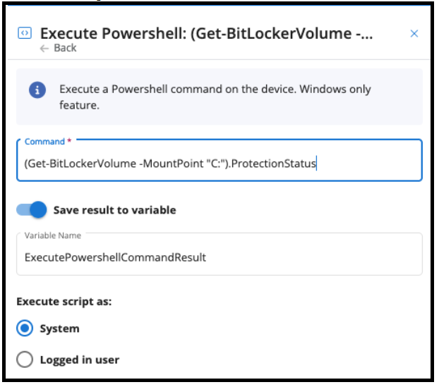Click the Windows only feature info message

pyautogui.click(x=215, y=97)
